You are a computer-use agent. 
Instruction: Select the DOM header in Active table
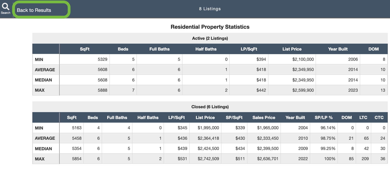(374, 49)
